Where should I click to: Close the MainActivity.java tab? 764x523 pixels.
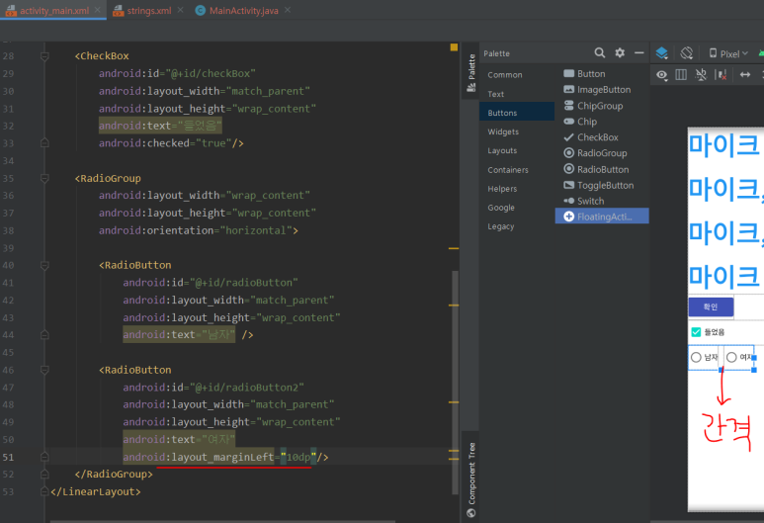tap(288, 10)
